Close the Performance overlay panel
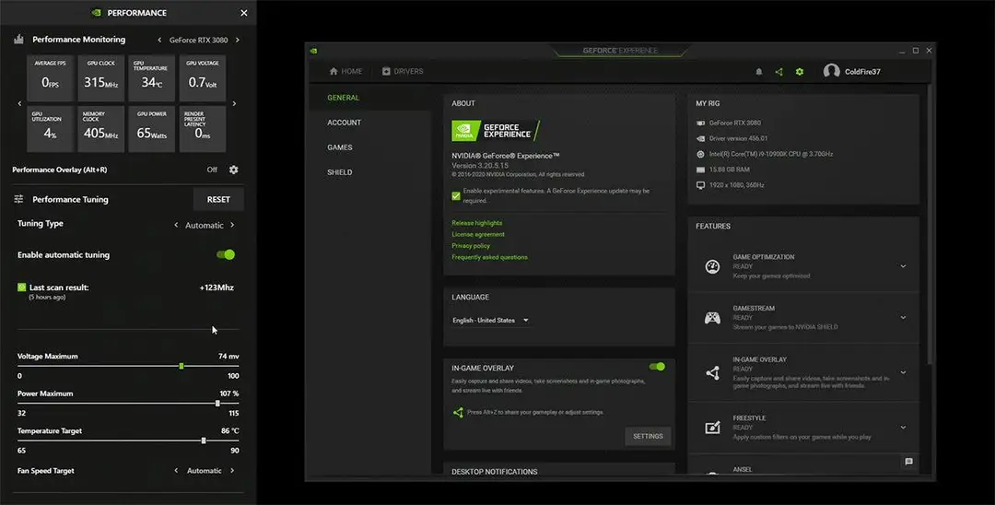Viewport: 995px width, 505px height. [243, 13]
